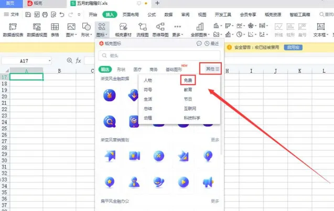This screenshot has height=211, width=334.
Task: Select the headset customer service icon
Action: (x=159, y=182)
